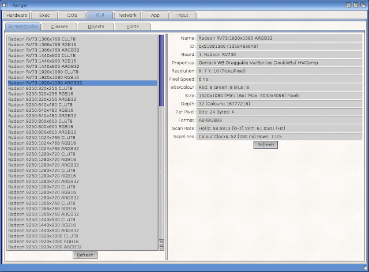Open the Exec tab

[x=44, y=16]
